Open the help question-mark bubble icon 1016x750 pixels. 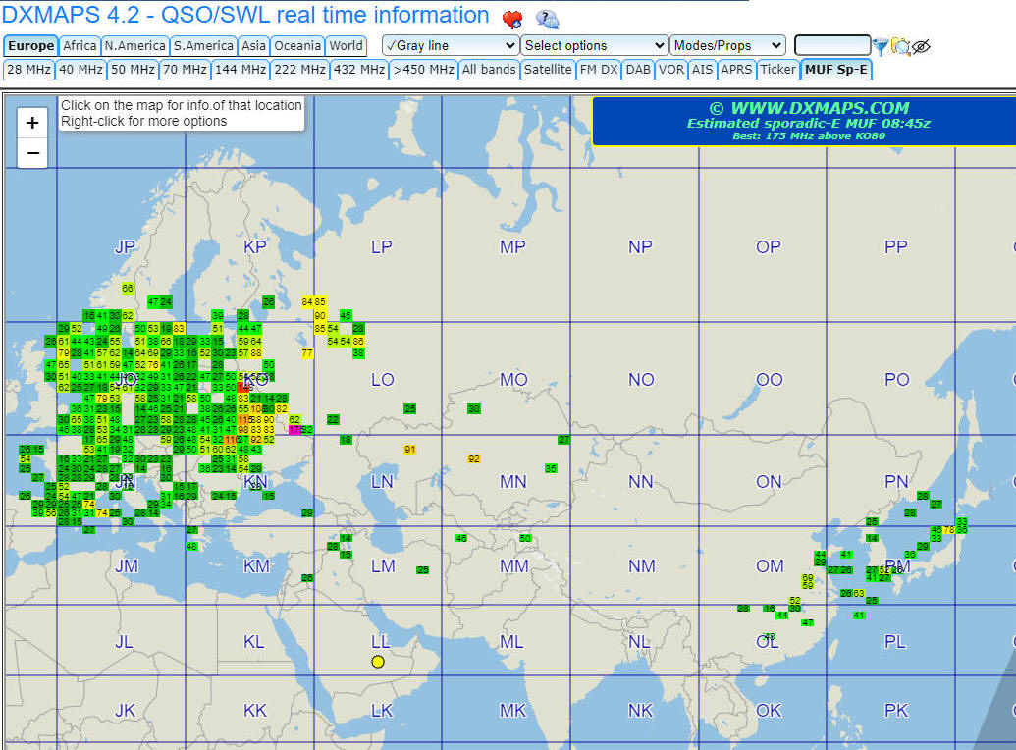click(547, 19)
